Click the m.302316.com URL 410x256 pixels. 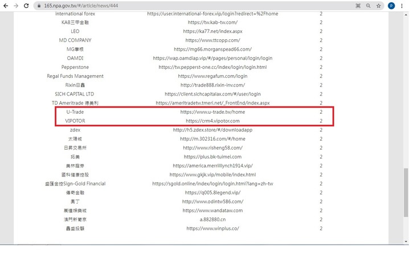212,139
